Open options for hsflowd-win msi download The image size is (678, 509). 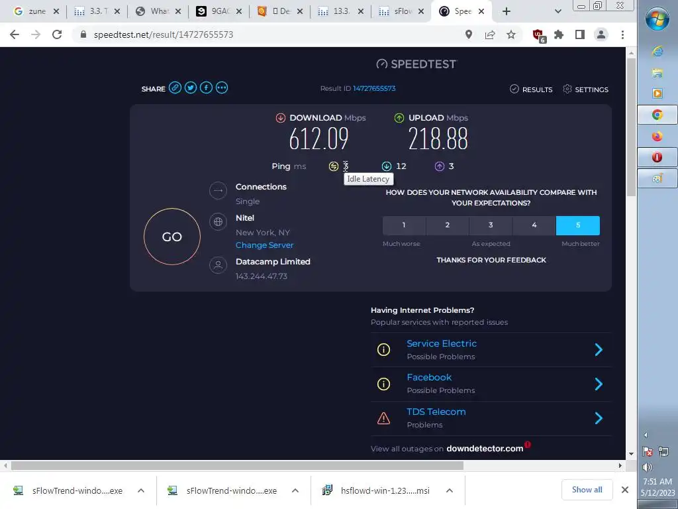pyautogui.click(x=450, y=490)
